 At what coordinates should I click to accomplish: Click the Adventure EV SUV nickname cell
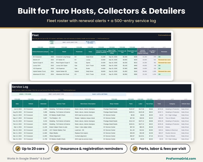pyautogui.click(x=40, y=74)
